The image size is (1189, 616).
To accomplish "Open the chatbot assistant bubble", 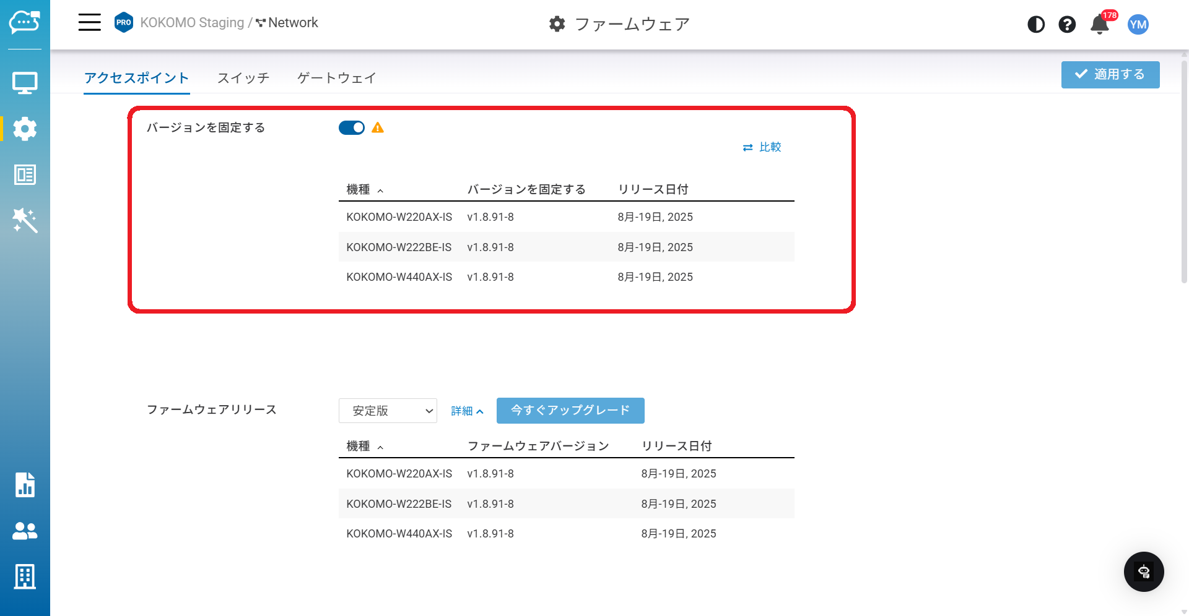I will (x=1144, y=571).
